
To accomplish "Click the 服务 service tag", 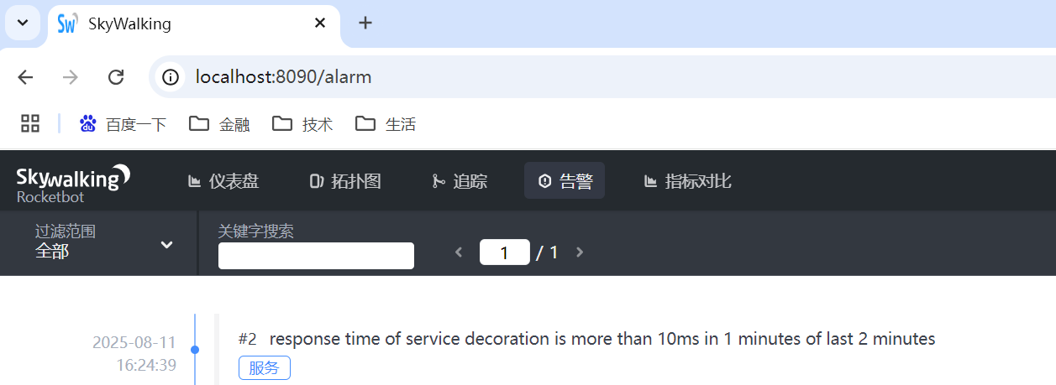I will point(265,368).
